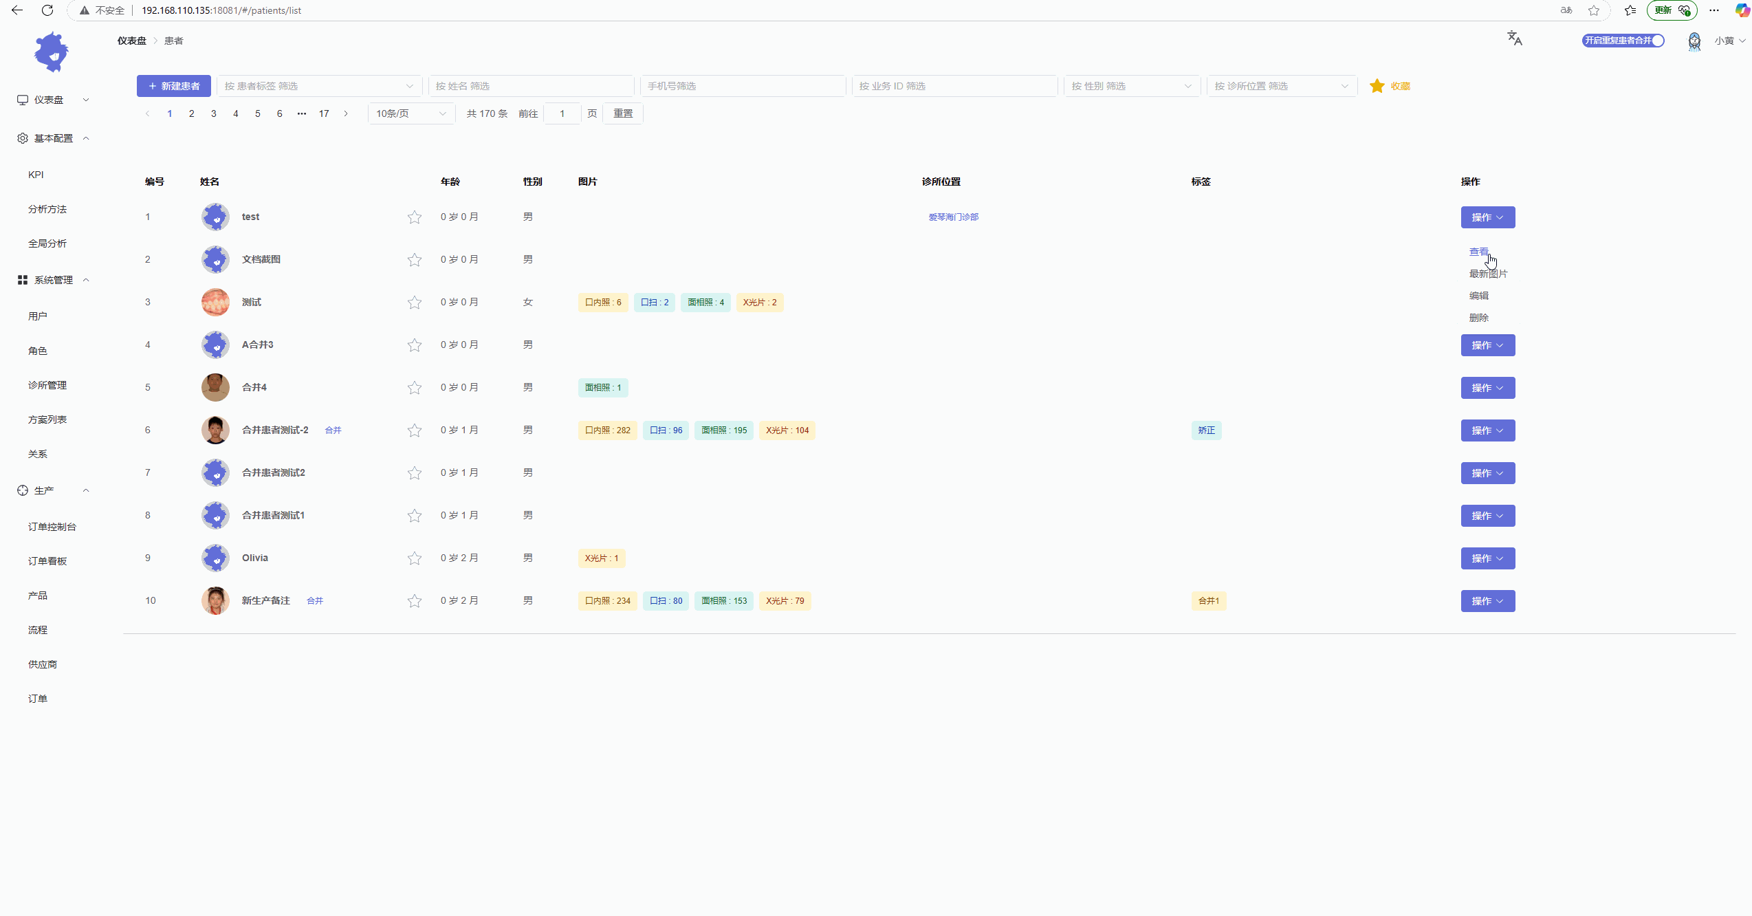Click avatar of 合并患者测试-2

click(215, 430)
